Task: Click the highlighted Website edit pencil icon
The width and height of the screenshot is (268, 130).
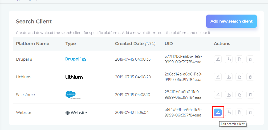Action: click(218, 113)
